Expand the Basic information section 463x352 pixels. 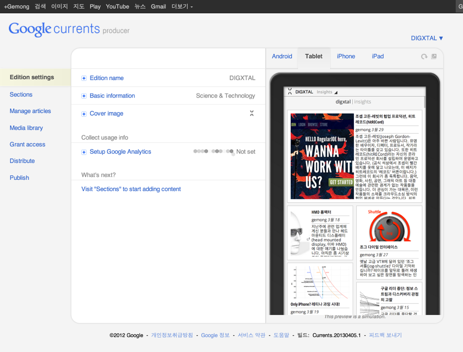click(x=84, y=96)
